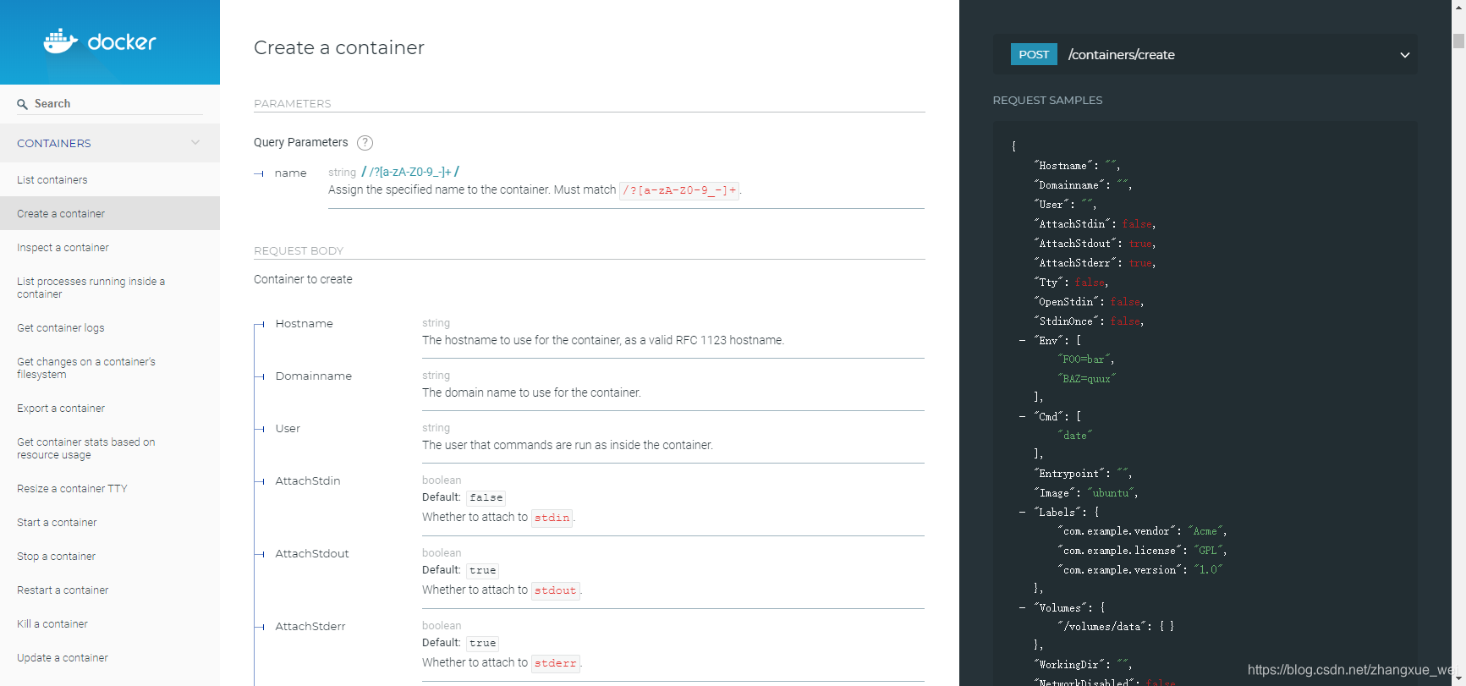The height and width of the screenshot is (686, 1466).
Task: Click the AttachStdout field label
Action: pyautogui.click(x=312, y=554)
